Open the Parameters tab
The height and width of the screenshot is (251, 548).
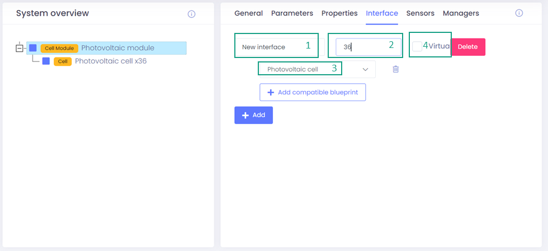click(292, 13)
